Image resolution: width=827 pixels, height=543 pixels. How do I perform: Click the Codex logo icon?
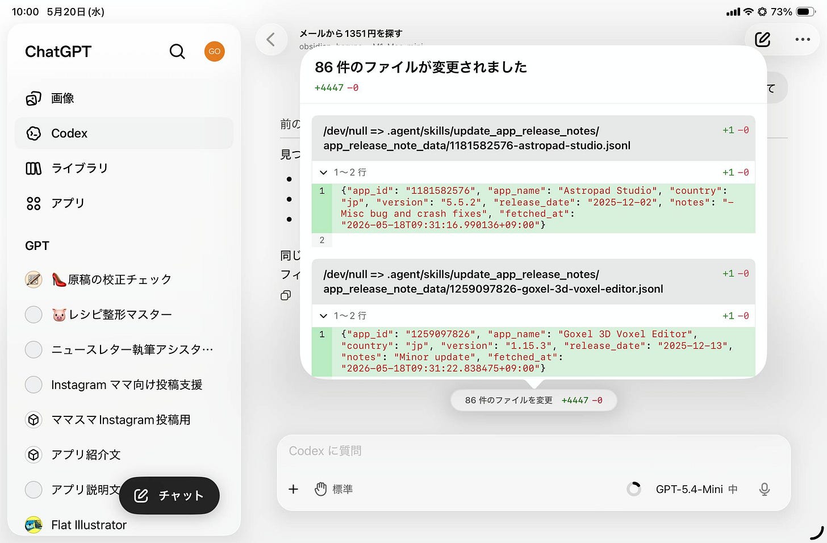click(x=34, y=133)
